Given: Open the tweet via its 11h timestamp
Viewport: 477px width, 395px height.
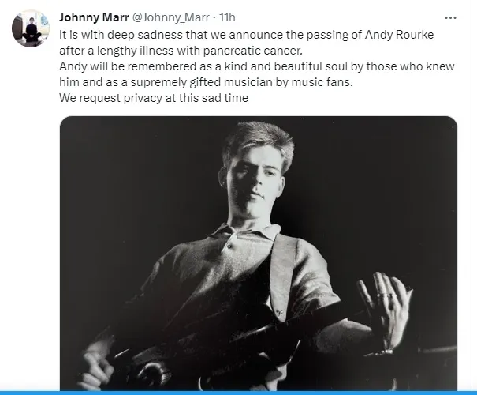Looking at the screenshot, I should coord(226,17).
